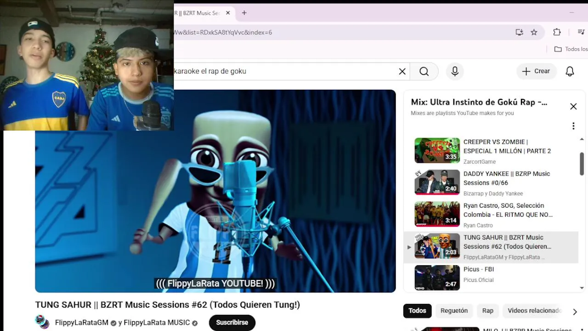Click the video player to pause
Viewport: 588px width, 331px height.
click(215, 191)
